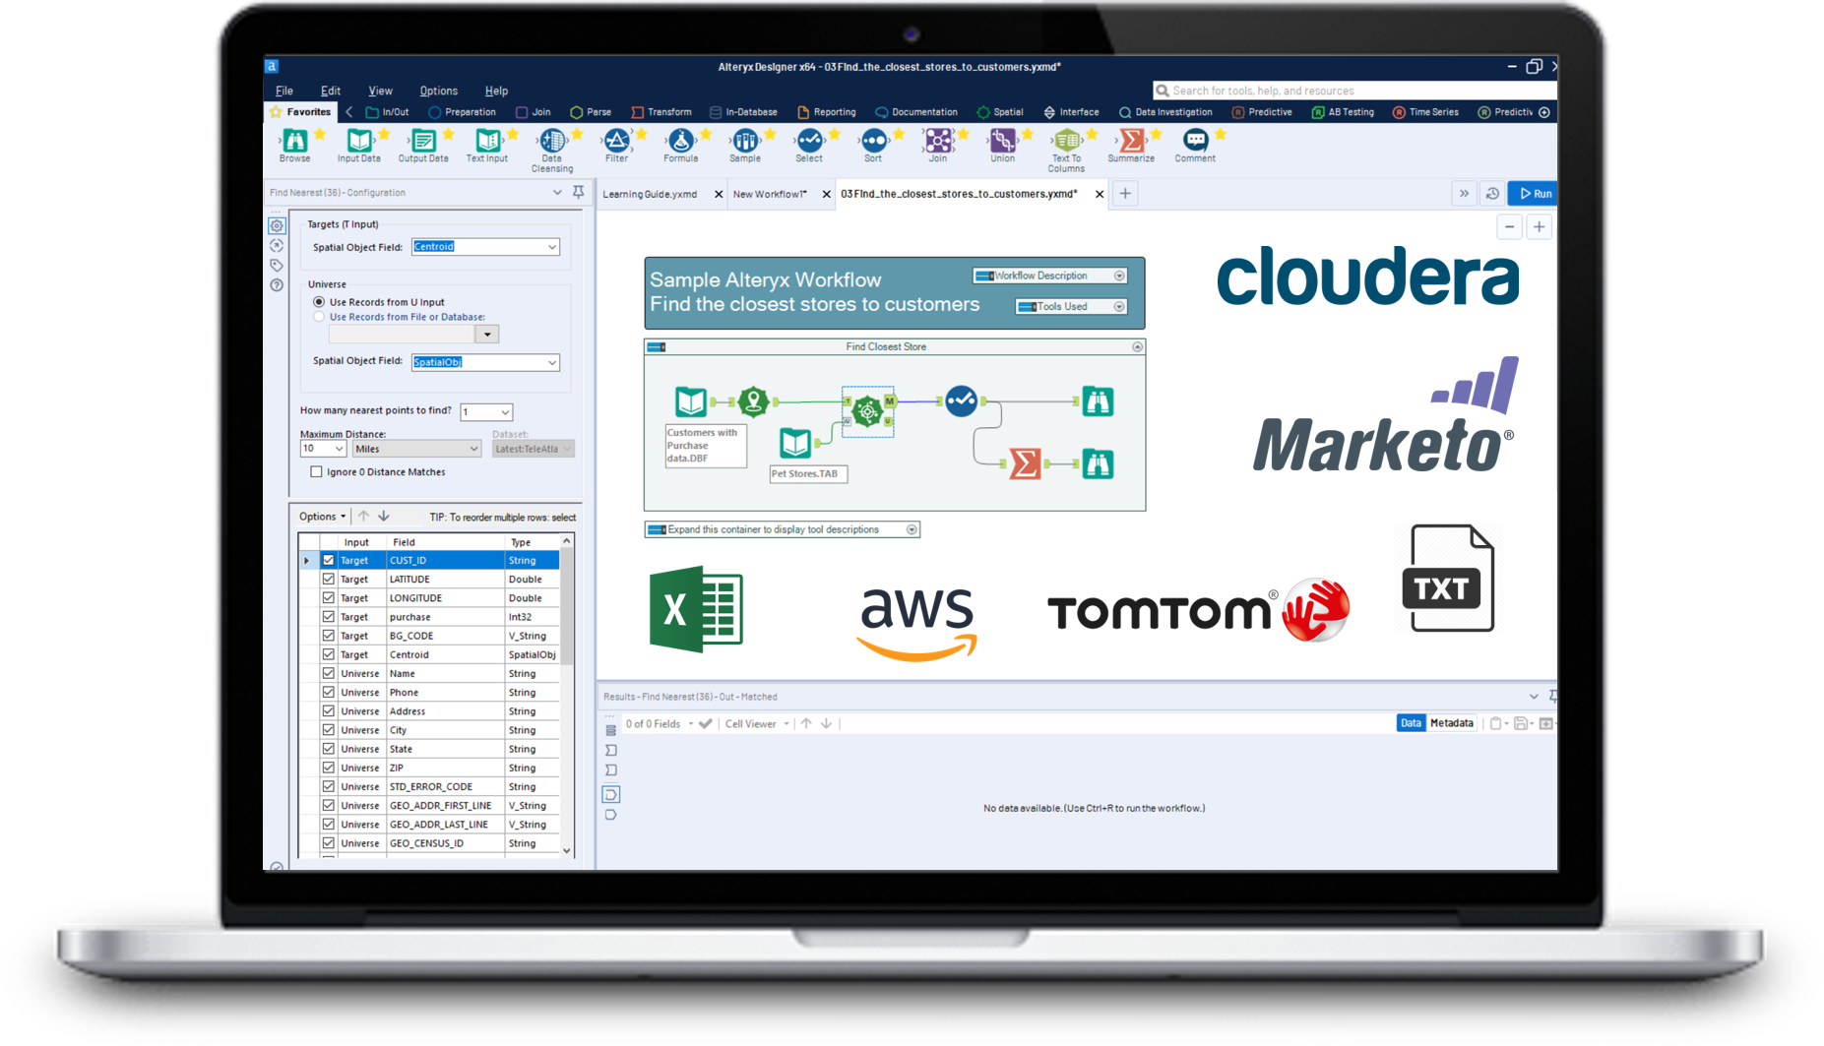Screen dimensions: 1824x1046
Task: Pick the Select tool icon
Action: point(809,141)
